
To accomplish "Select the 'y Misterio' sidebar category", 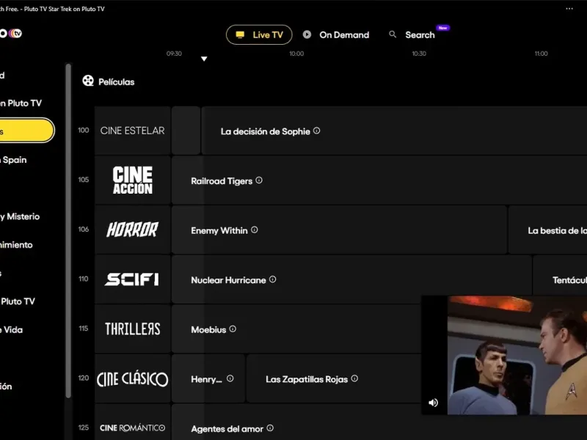I will click(x=20, y=216).
